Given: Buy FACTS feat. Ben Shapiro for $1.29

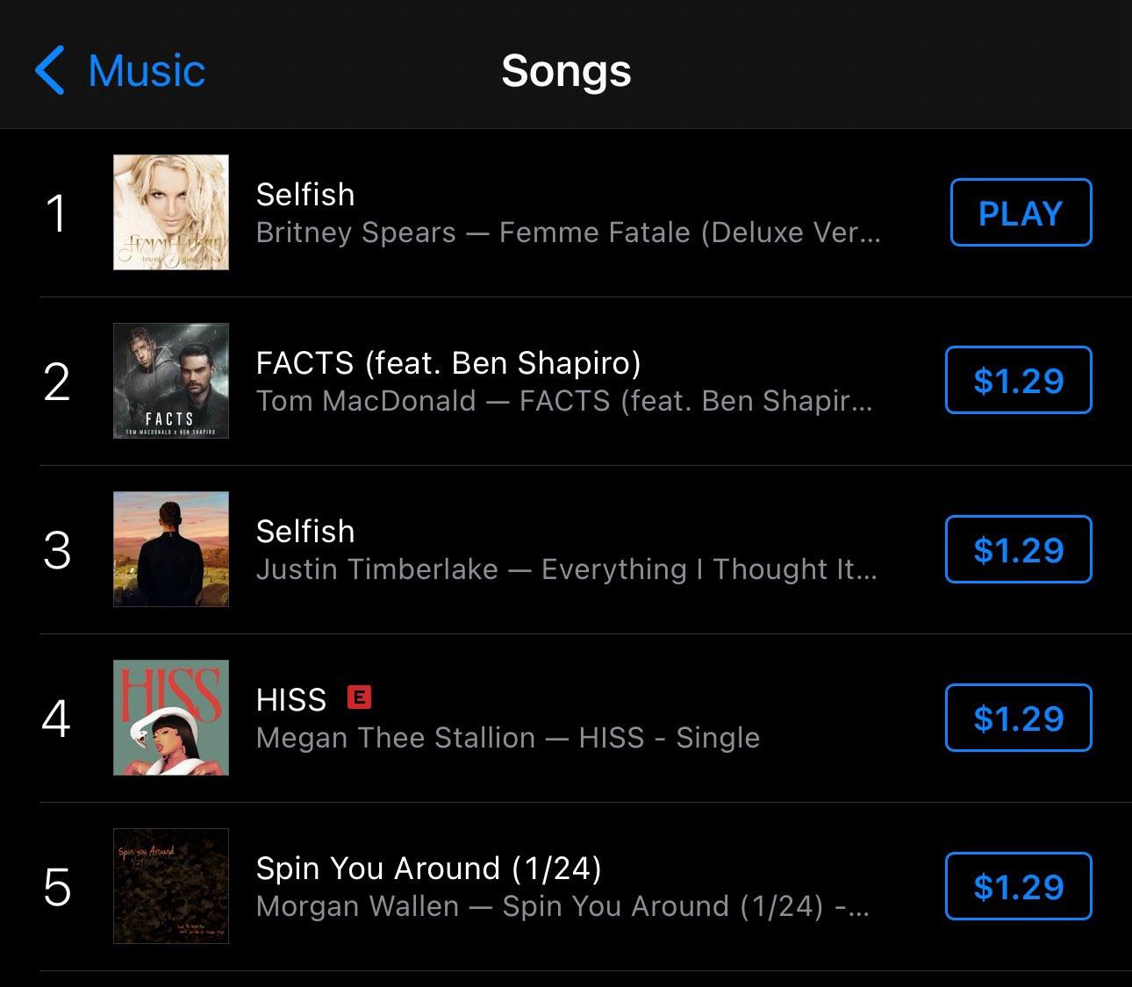Looking at the screenshot, I should (1018, 381).
